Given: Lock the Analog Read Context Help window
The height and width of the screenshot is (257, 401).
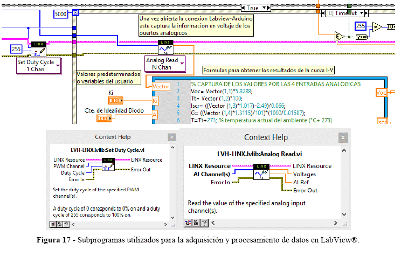Looking at the screenshot, I should pyautogui.click(x=196, y=223).
